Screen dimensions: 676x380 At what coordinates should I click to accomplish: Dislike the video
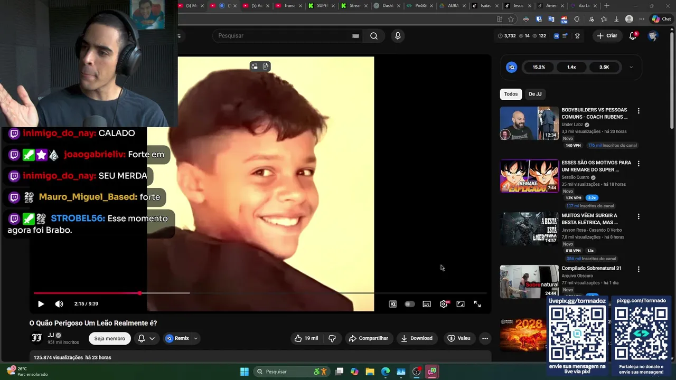coord(332,338)
